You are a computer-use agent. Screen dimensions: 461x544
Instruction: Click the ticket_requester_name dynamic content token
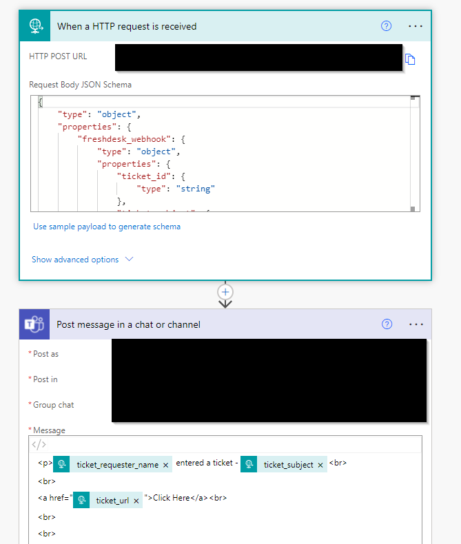click(x=112, y=465)
